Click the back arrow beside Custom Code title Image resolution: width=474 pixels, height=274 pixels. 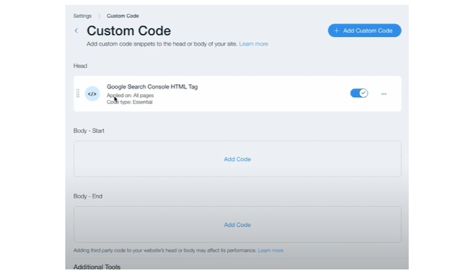(77, 31)
